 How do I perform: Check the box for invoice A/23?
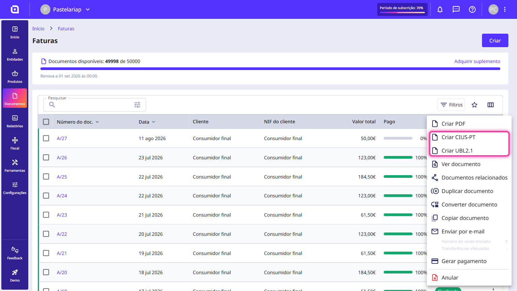click(x=46, y=215)
